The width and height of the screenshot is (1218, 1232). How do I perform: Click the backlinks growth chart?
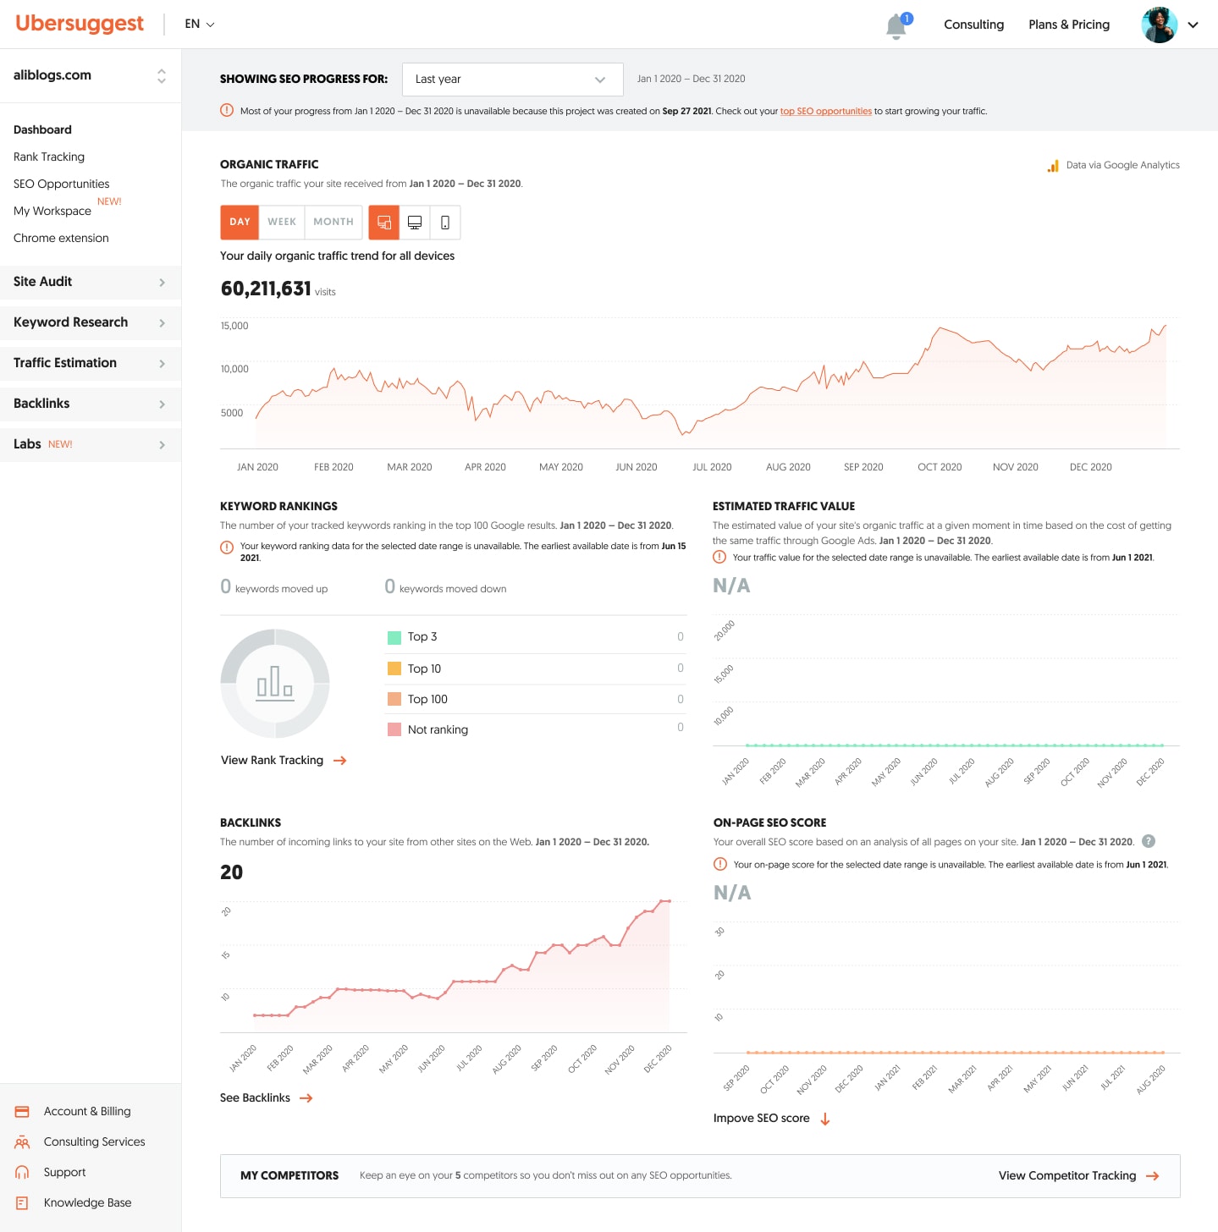454,965
